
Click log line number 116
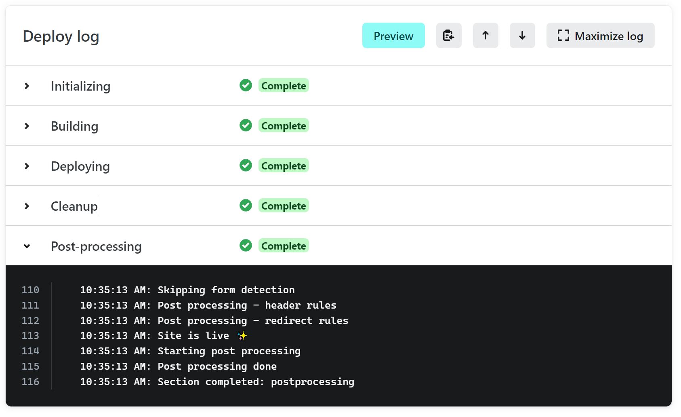pos(30,382)
